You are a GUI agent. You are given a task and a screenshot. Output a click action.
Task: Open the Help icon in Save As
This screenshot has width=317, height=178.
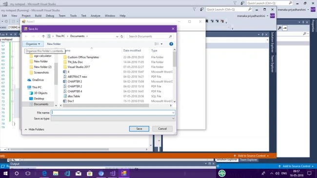[x=171, y=44]
